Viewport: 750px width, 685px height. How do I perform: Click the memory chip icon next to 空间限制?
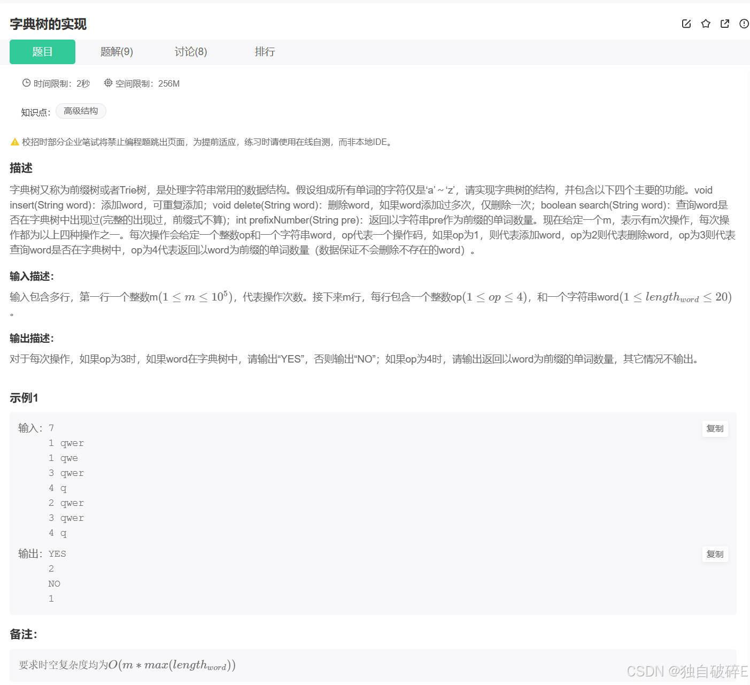click(x=108, y=83)
